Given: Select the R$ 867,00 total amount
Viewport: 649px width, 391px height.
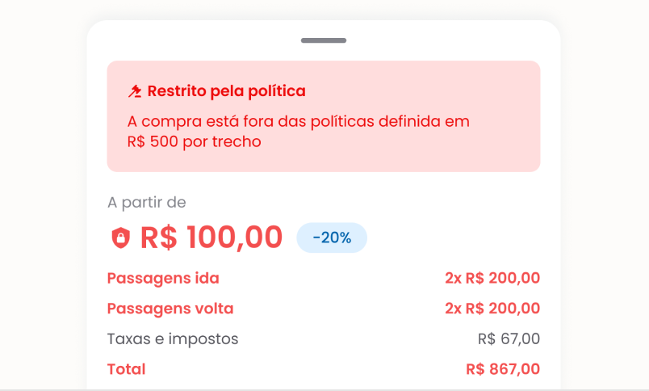Looking at the screenshot, I should click(503, 369).
